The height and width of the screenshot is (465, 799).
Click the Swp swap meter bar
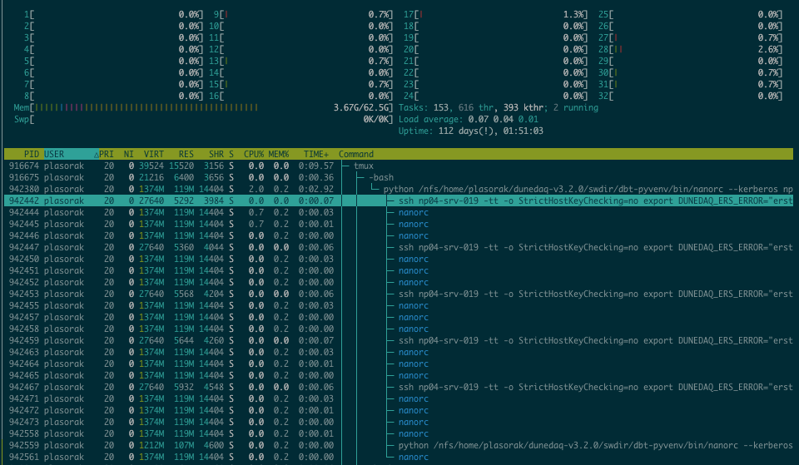[203, 119]
